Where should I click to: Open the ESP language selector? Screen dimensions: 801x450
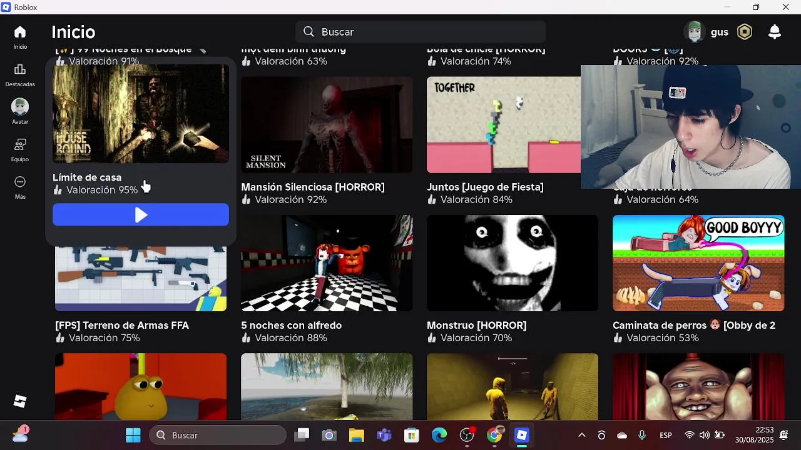(666, 435)
